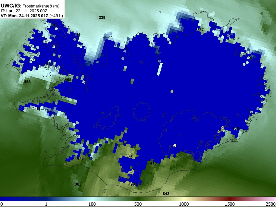Click the title text 'Frostmarkshæð (m)'
This screenshot has width=276, height=207.
coord(41,6)
